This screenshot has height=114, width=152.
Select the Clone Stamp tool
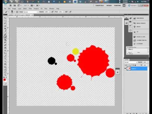(x=5, y=40)
